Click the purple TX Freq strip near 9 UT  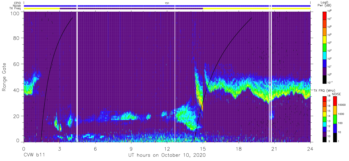[131, 9]
